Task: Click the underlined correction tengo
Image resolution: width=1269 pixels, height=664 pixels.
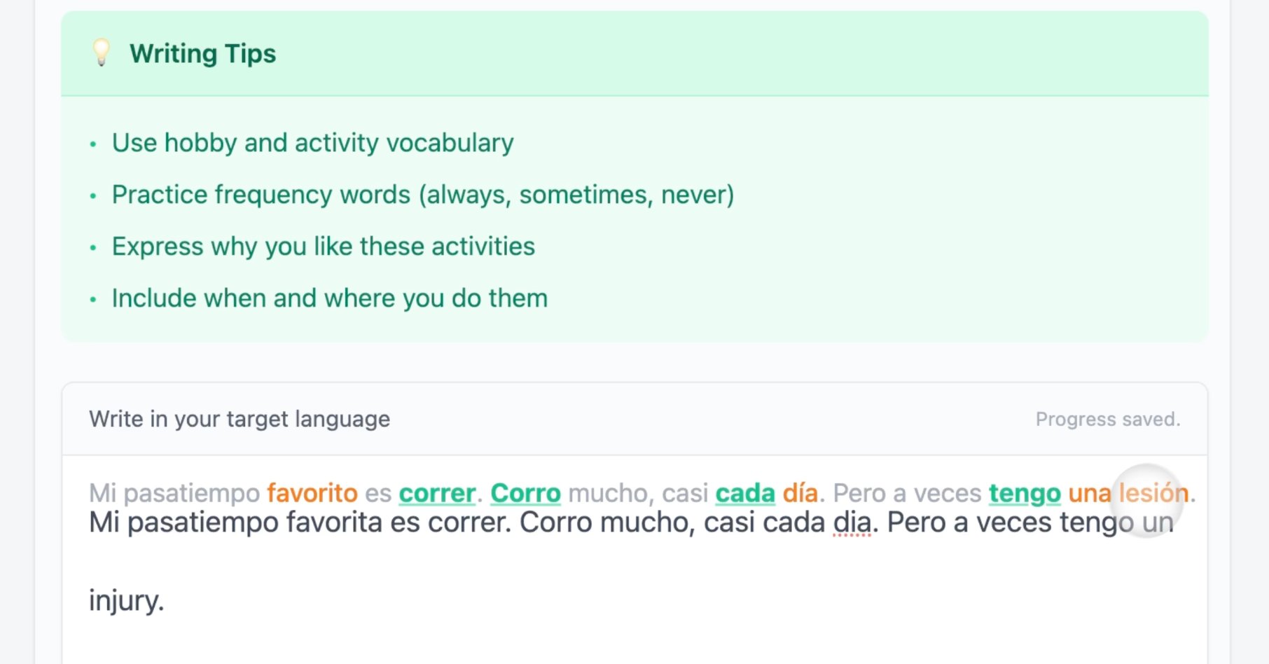Action: (x=1025, y=493)
